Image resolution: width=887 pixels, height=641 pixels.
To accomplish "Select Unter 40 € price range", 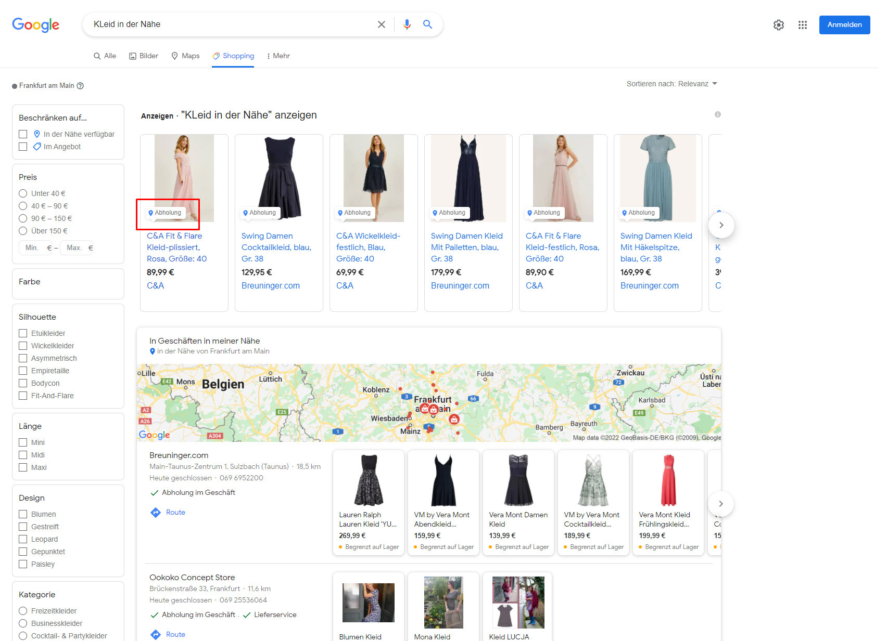I will coord(23,193).
